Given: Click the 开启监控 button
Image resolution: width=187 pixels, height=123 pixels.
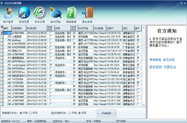Looking at the screenshot, I should [x=106, y=113].
